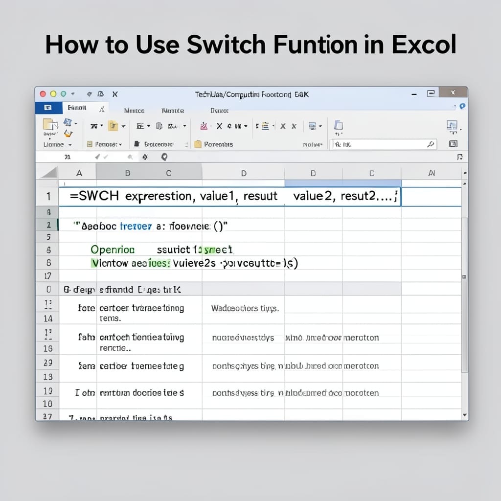The image size is (501, 501).
Task: Switch to the Mmtce ribbon tab
Action: tap(134, 111)
